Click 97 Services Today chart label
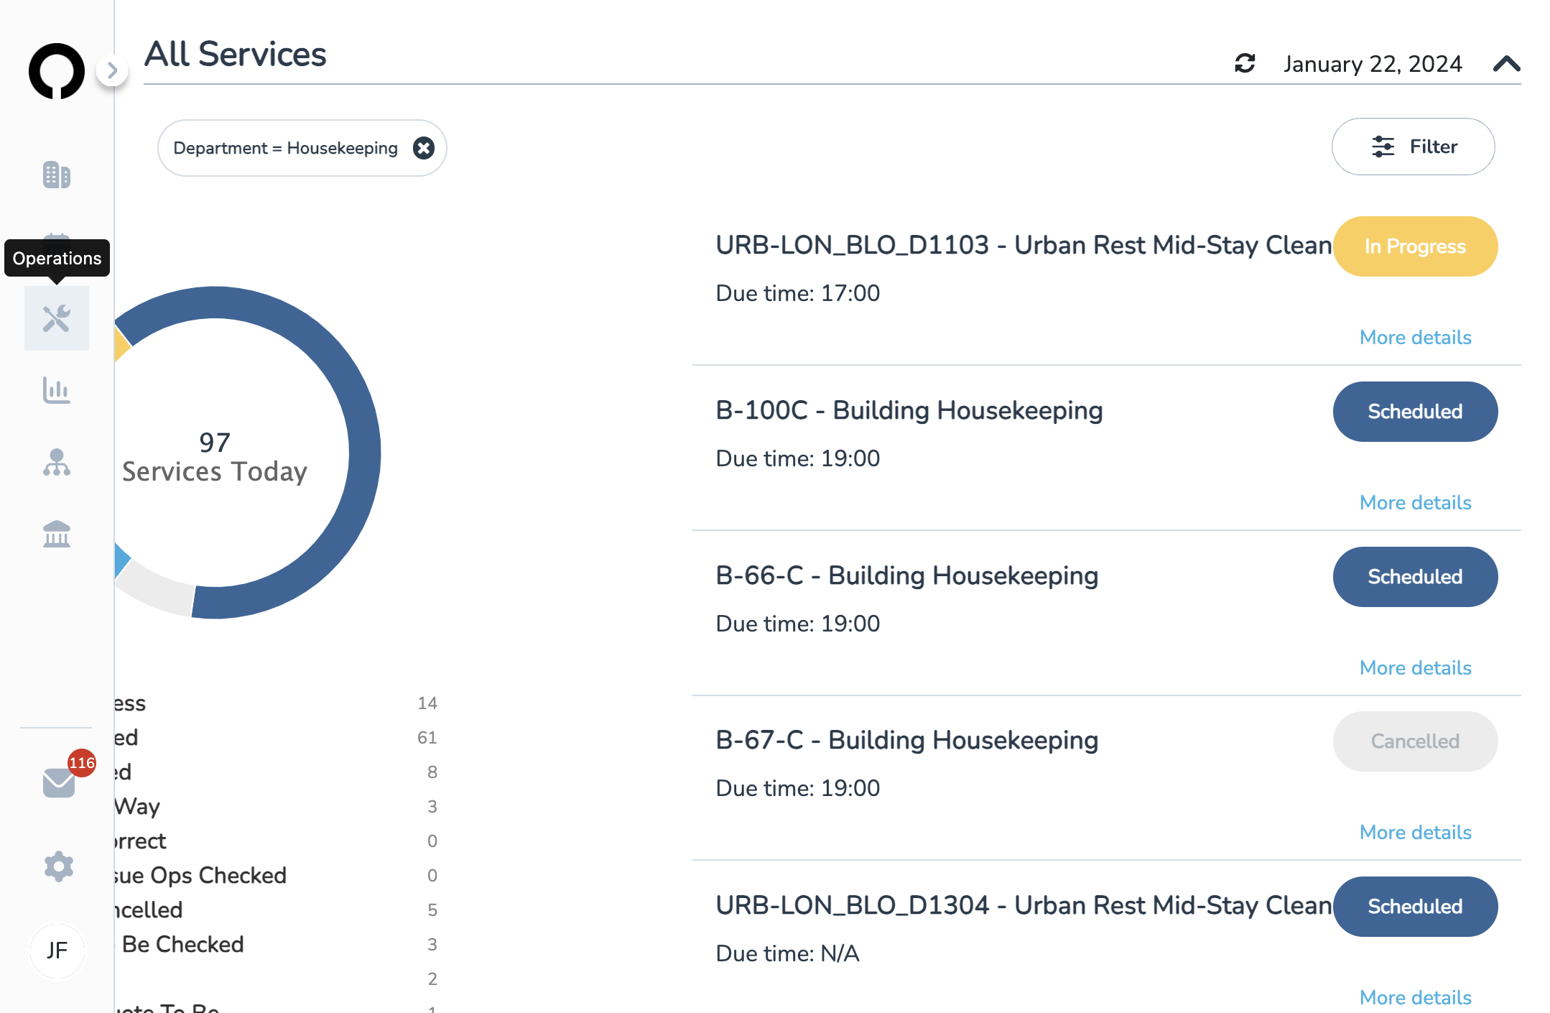 point(214,457)
